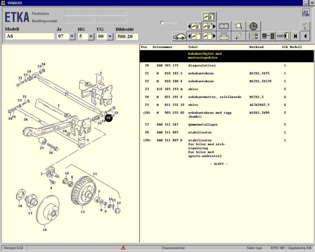Viewport: 315px width, 252px height.
Task: Click the printer icon
Action: [x=224, y=36]
